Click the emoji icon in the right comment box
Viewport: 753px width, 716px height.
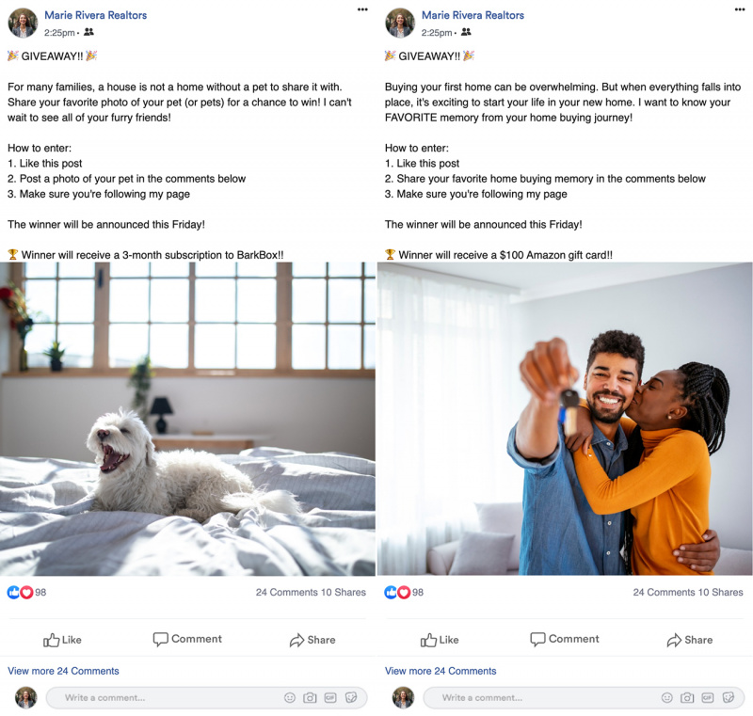coord(667,698)
